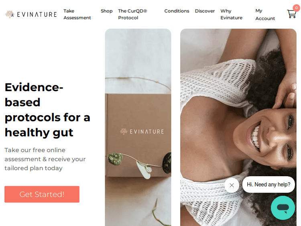Expand the Conditions menu

[x=177, y=11]
